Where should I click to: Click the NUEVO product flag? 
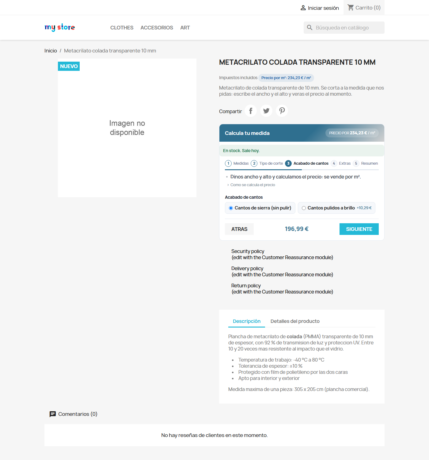tap(69, 66)
